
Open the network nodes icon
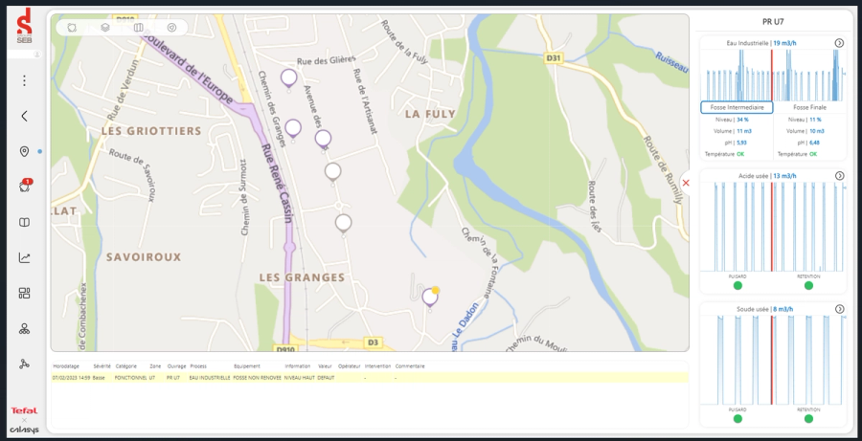(24, 364)
